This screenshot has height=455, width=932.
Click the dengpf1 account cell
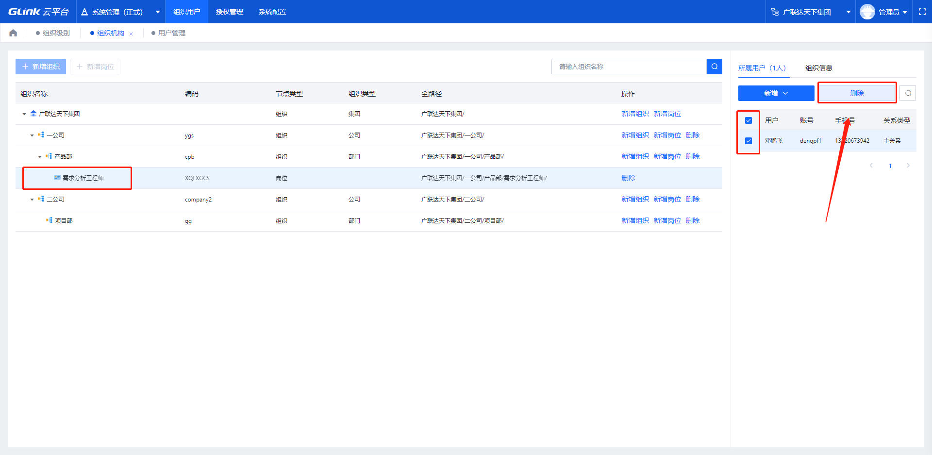811,141
